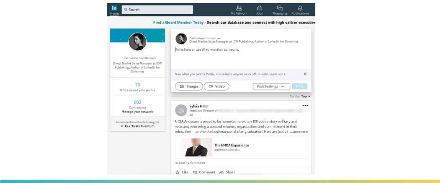Viewport: 440px width, 183px height.
Task: Open the Notifications bell icon
Action: pyautogui.click(x=300, y=8)
